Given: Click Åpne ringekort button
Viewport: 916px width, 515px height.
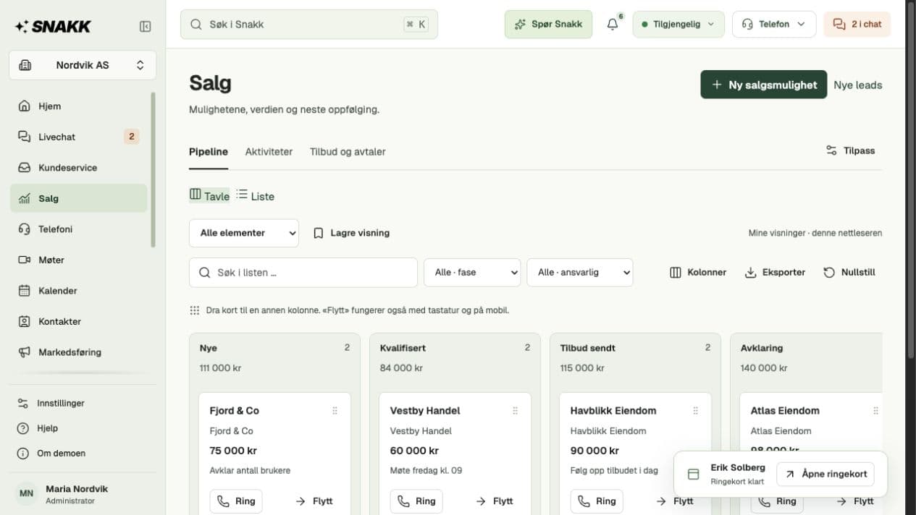Looking at the screenshot, I should (x=825, y=474).
